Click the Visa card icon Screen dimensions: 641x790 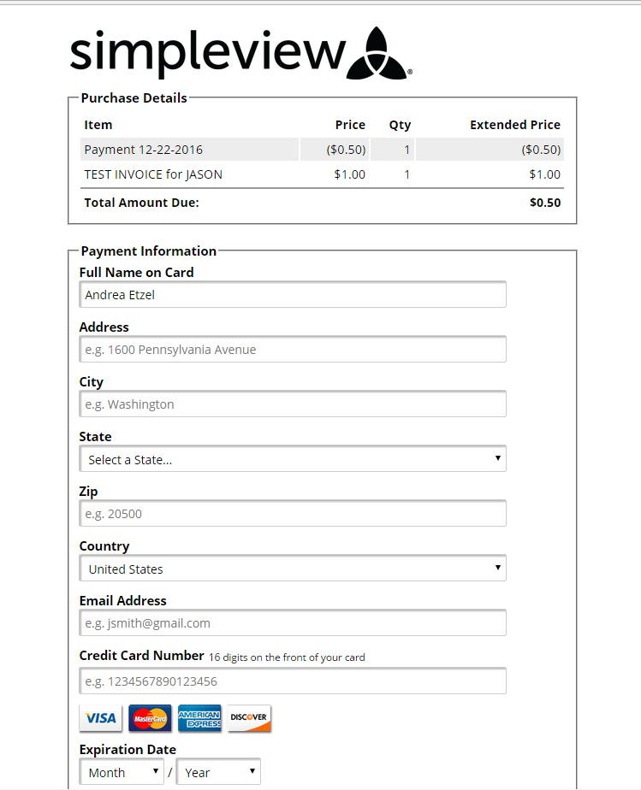[101, 718]
